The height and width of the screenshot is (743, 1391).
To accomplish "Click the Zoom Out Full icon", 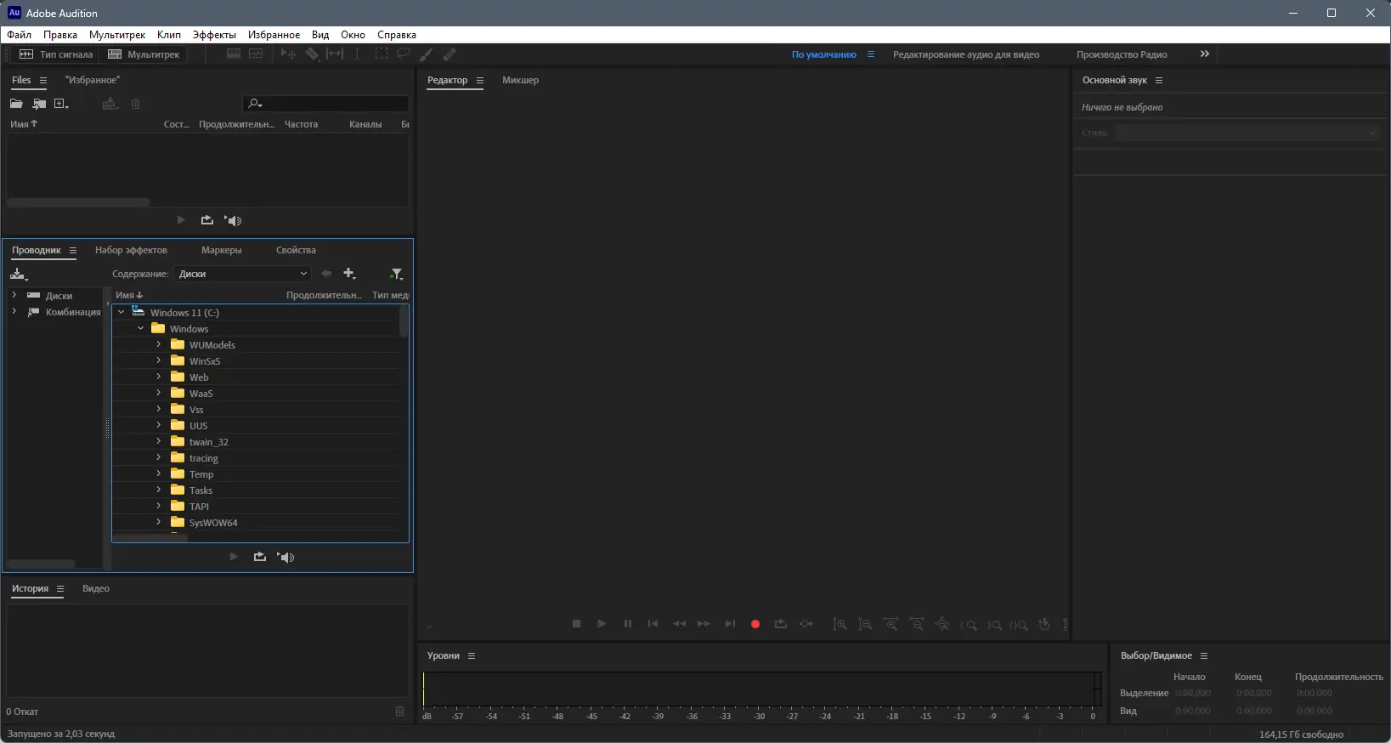I will point(941,624).
